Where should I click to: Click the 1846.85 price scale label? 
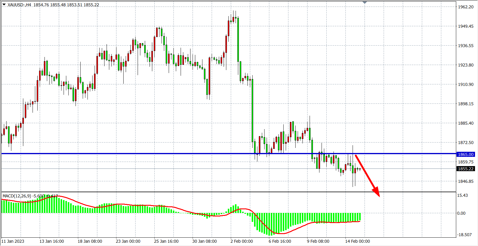click(466, 181)
